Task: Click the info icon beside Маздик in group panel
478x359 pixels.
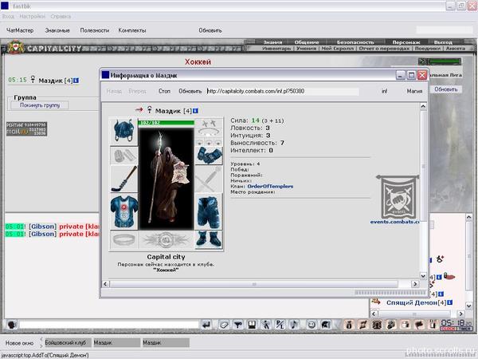Action: [x=76, y=81]
